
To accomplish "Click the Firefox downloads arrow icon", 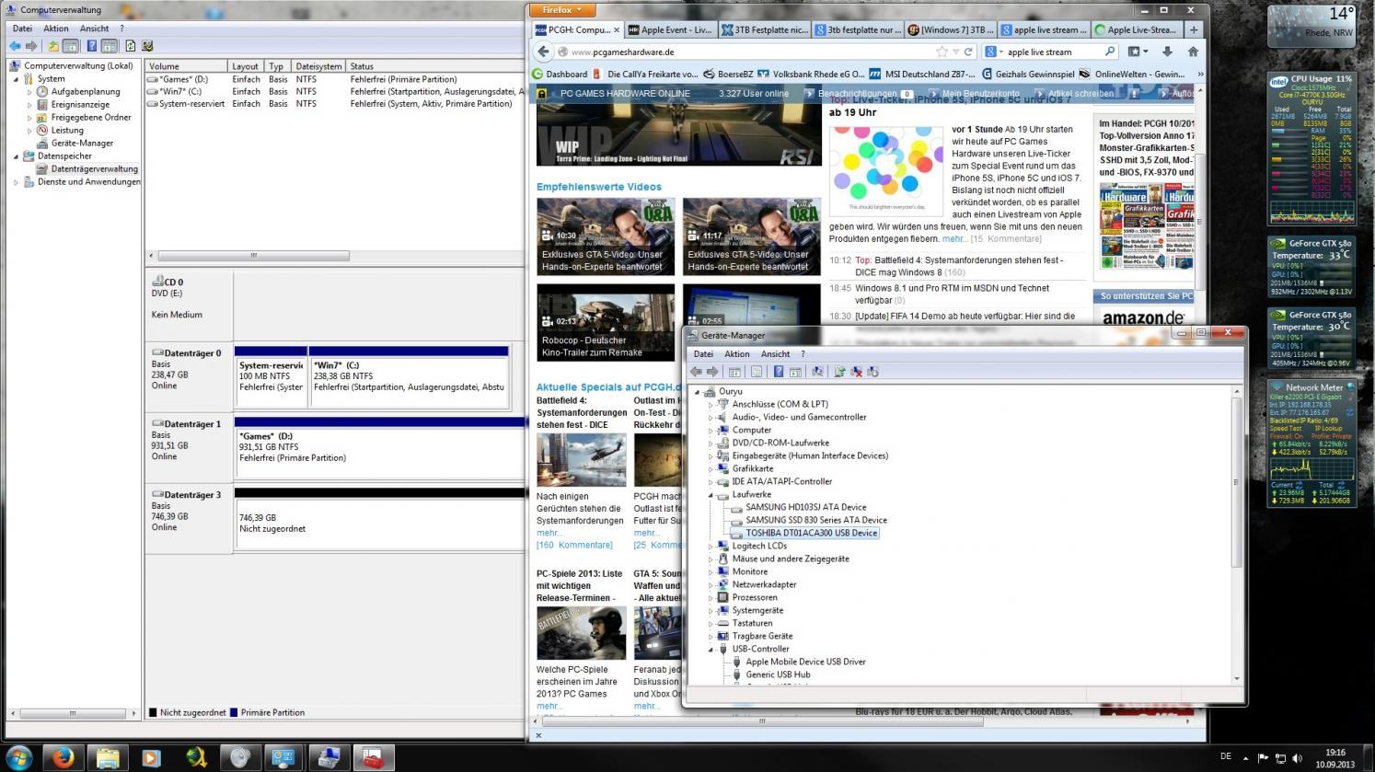I will click(x=1167, y=52).
